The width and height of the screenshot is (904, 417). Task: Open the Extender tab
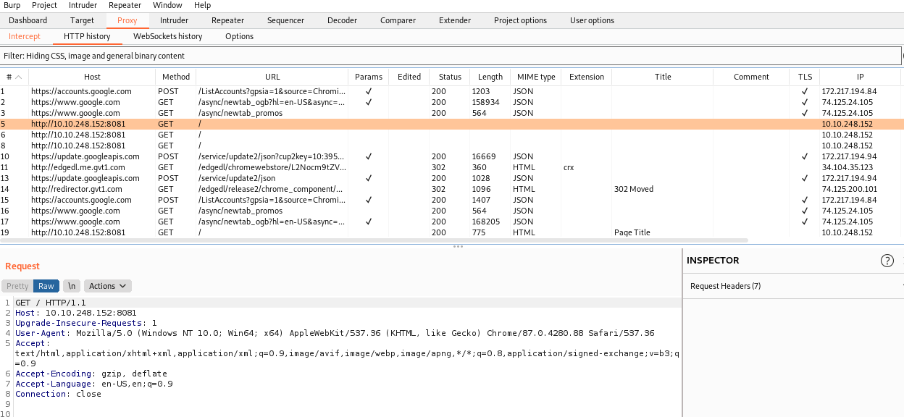pyautogui.click(x=454, y=20)
